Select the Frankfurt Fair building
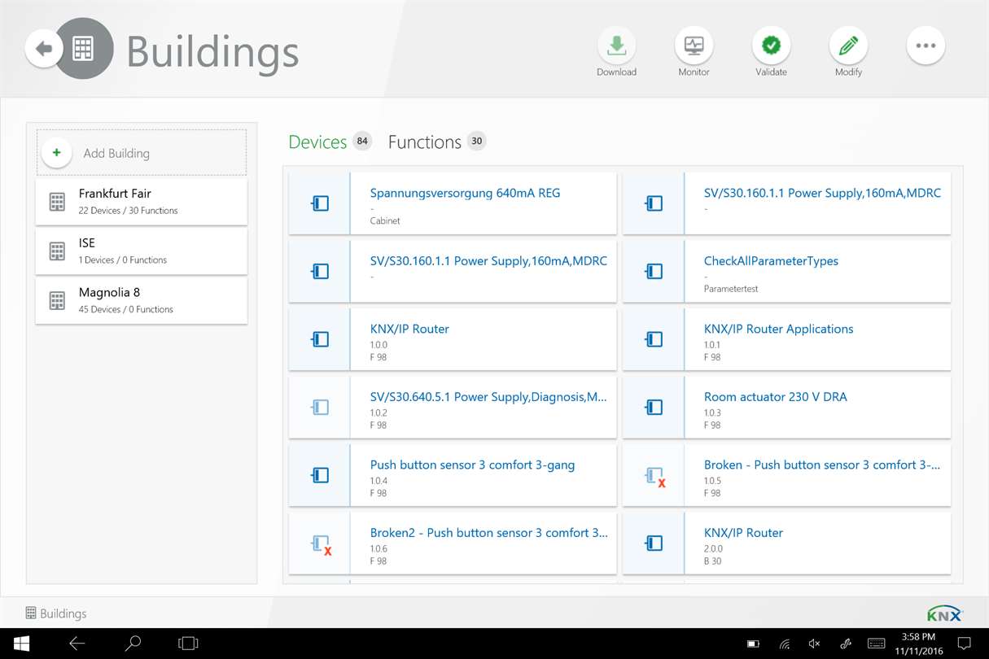The height and width of the screenshot is (659, 989). click(x=142, y=202)
